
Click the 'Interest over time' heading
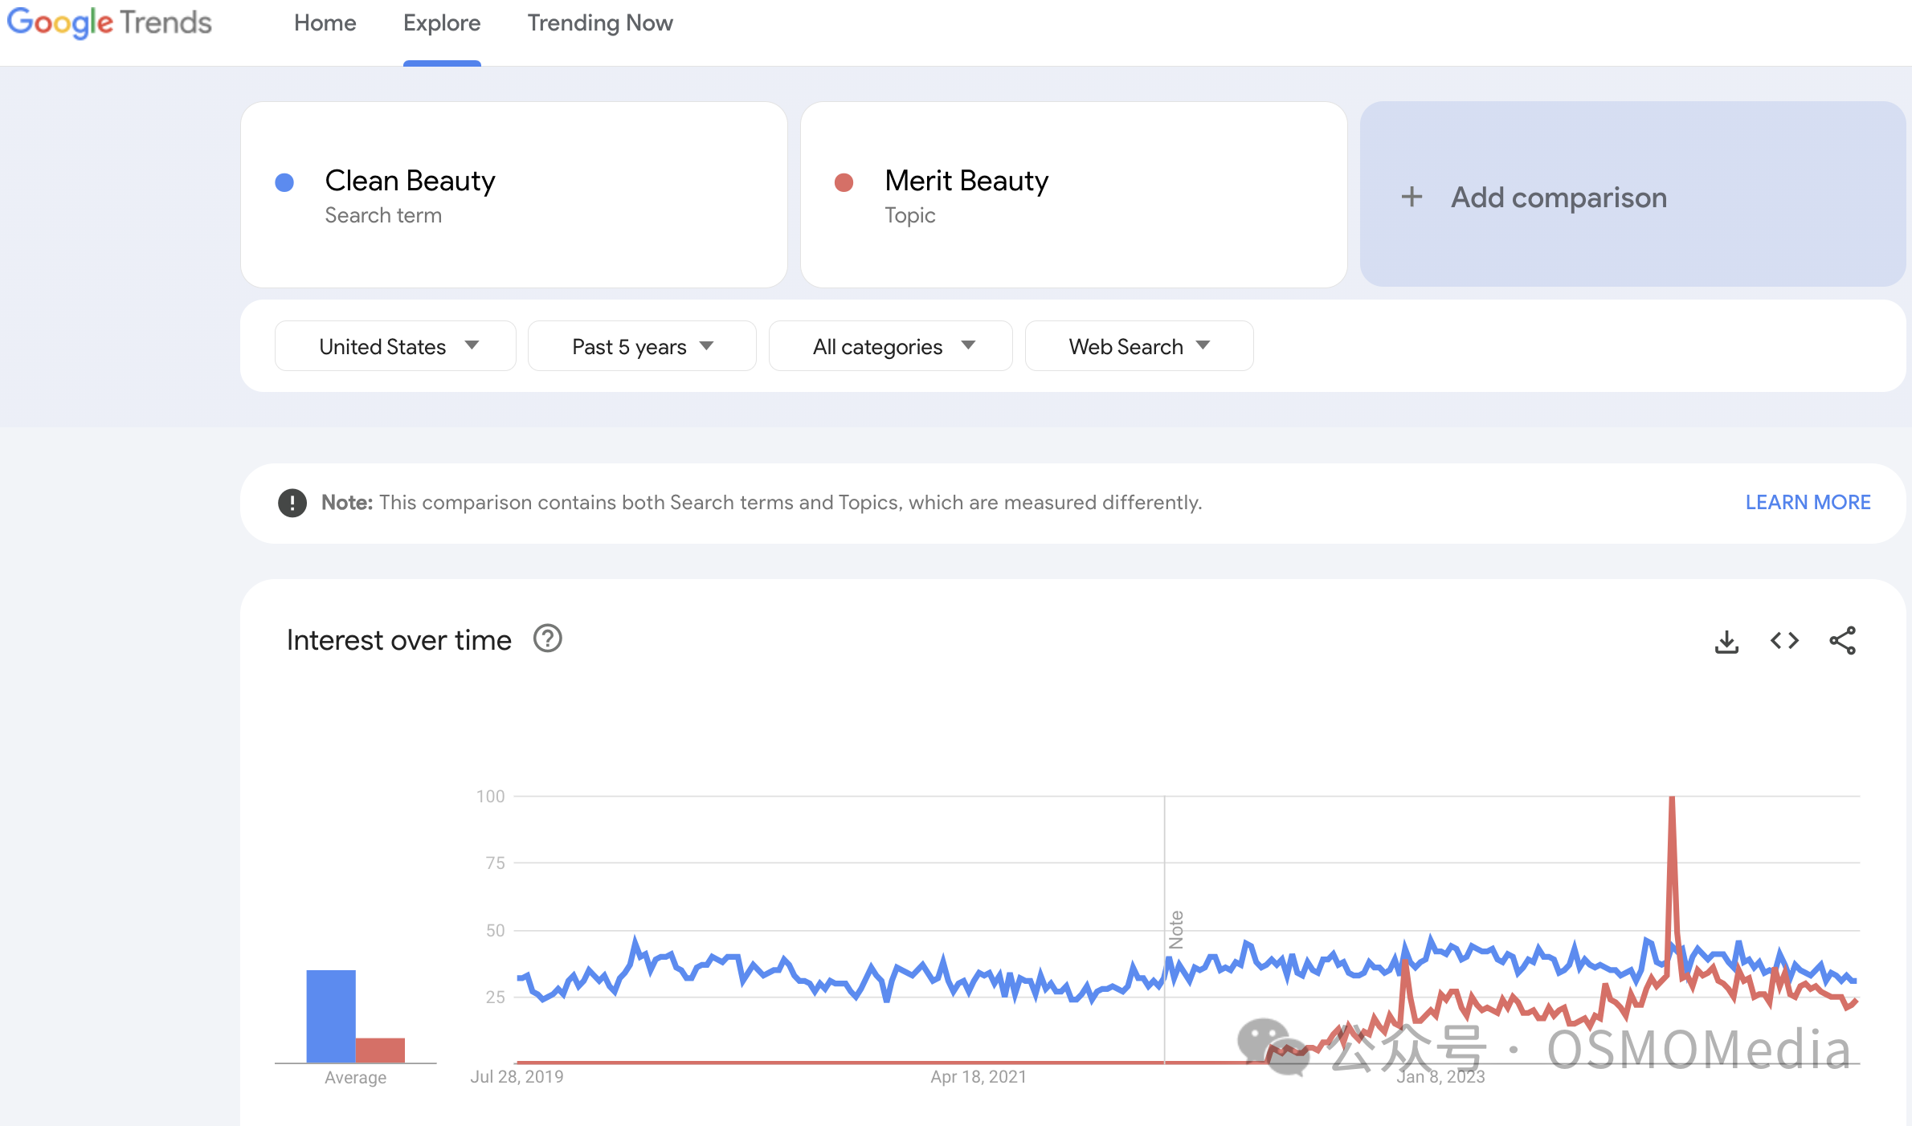[398, 640]
